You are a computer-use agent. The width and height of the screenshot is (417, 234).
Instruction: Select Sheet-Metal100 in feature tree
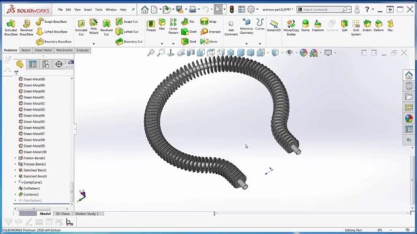click(33, 152)
